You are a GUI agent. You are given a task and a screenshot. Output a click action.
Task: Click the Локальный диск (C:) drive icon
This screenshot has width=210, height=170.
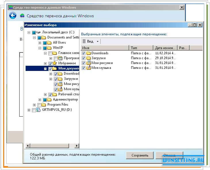38,32
